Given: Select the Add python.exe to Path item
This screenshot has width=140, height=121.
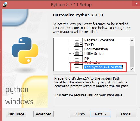Looking at the screenshot, I should pos(103,67).
